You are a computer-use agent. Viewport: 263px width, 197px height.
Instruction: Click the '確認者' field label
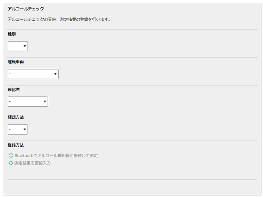14,89
